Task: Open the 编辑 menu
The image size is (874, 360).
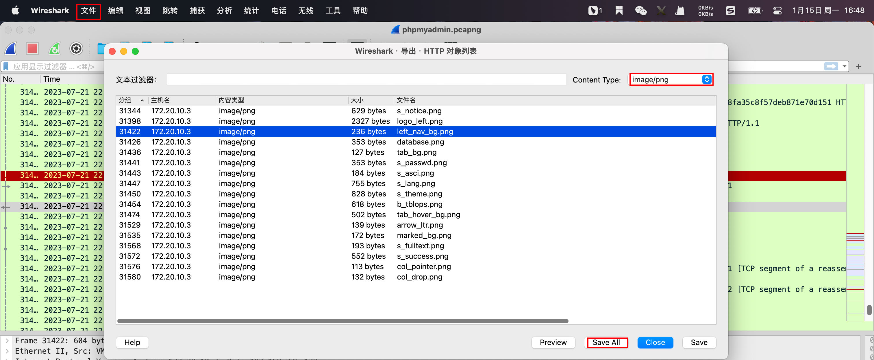Action: [x=116, y=10]
